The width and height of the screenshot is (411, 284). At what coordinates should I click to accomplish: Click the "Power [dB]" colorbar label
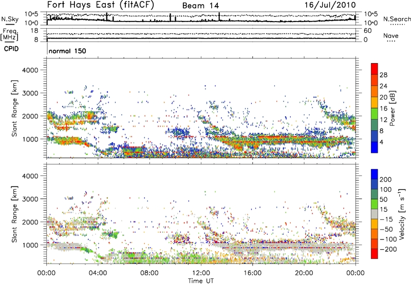393,108
